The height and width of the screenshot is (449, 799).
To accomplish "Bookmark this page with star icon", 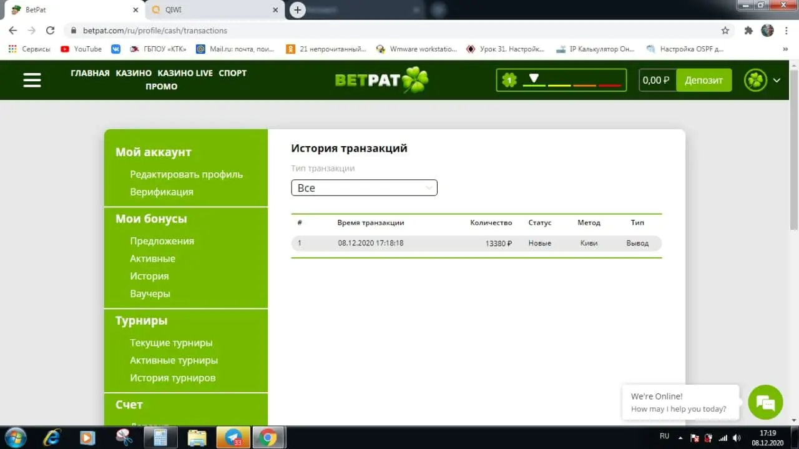I will tap(725, 30).
